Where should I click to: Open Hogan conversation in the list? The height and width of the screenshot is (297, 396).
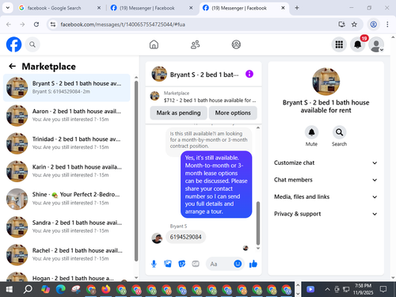click(67, 276)
